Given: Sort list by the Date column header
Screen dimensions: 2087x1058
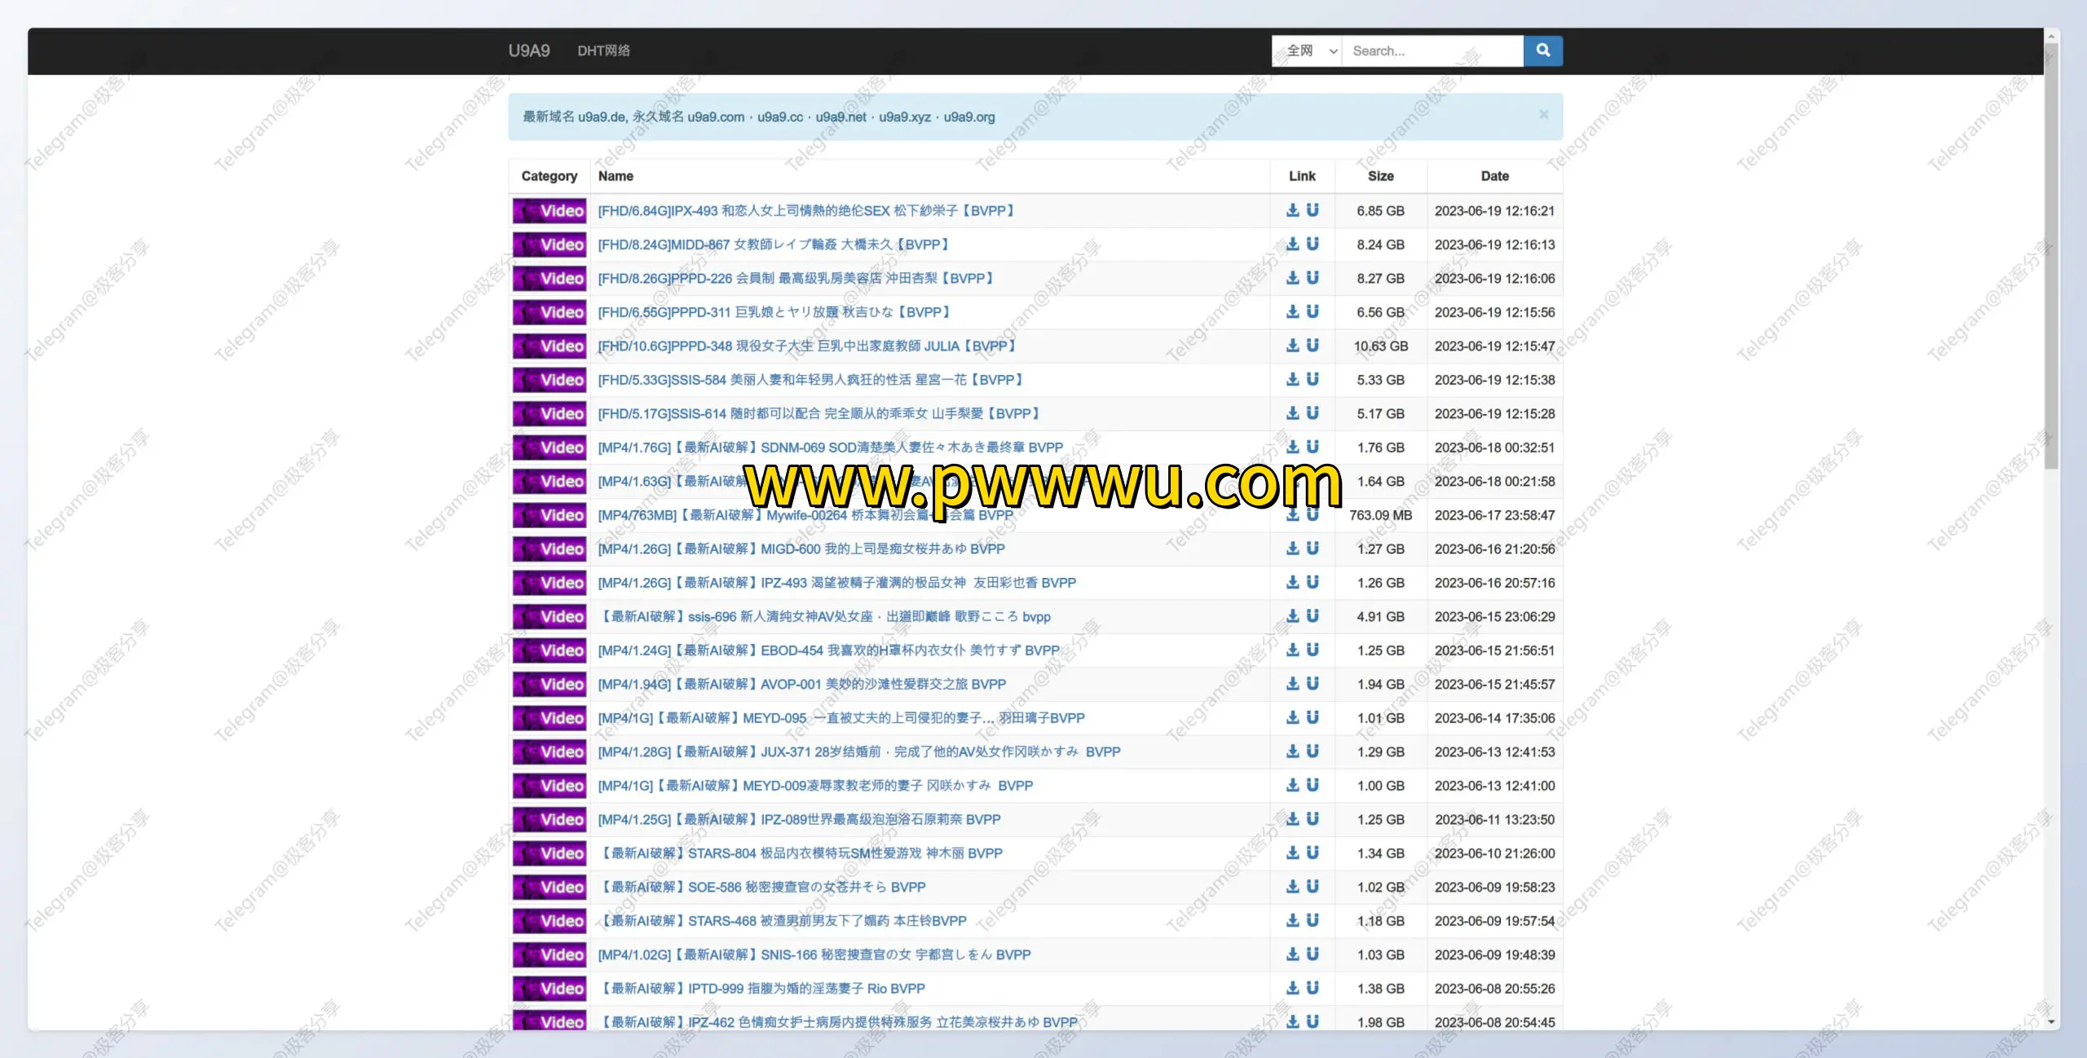Looking at the screenshot, I should click(x=1494, y=176).
